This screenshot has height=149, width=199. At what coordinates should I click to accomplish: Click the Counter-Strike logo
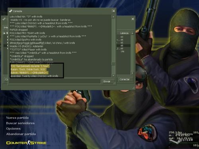pos(26,143)
